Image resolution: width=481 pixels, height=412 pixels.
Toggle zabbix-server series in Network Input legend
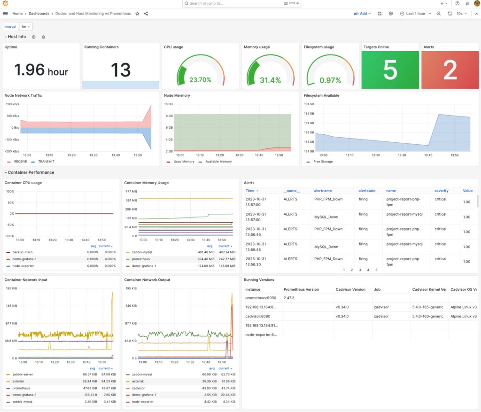coord(23,374)
